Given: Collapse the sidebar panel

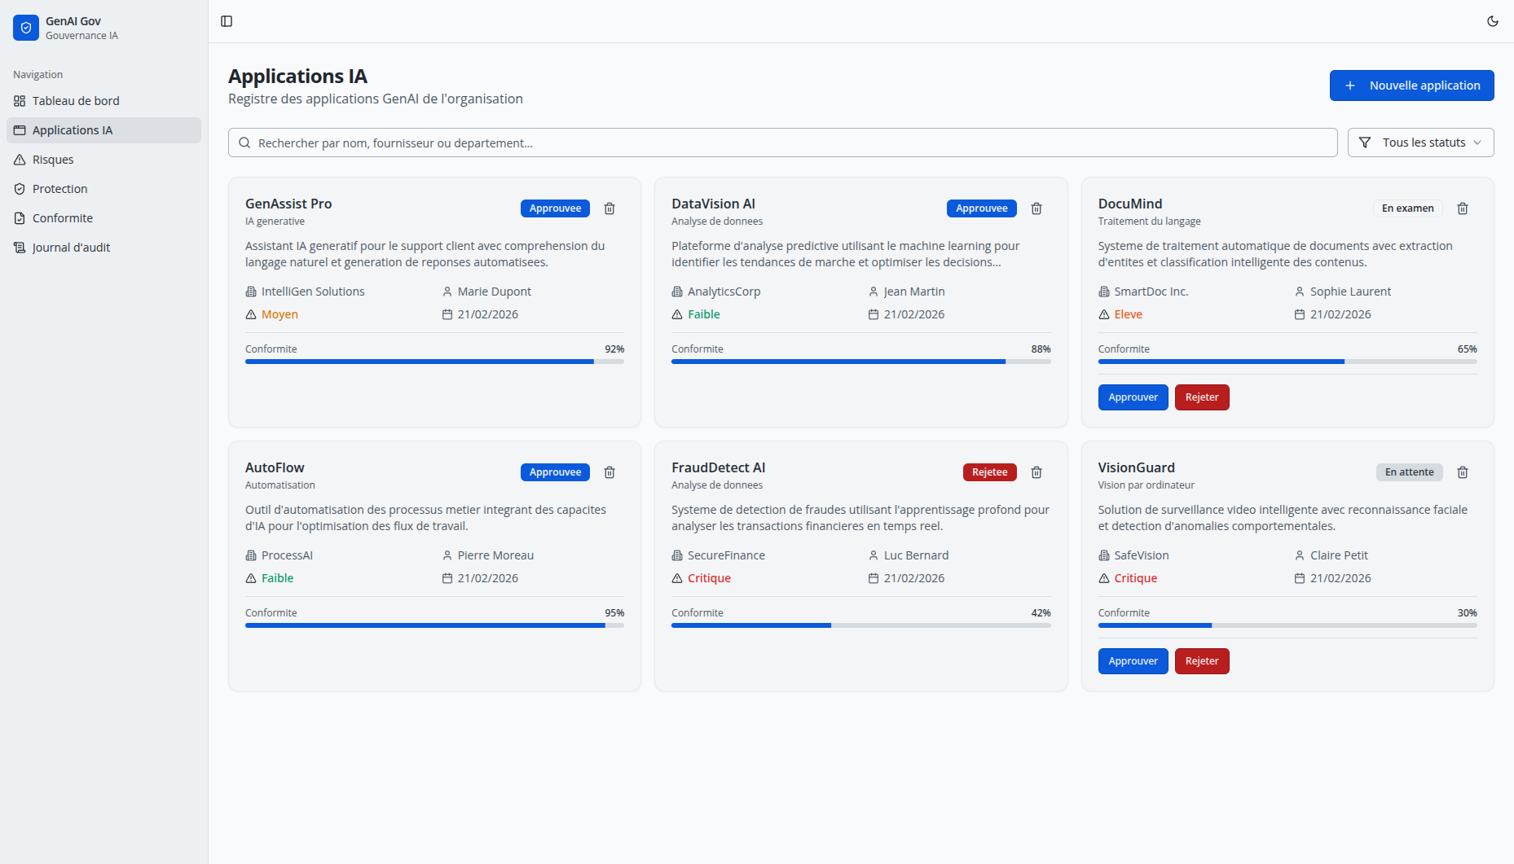Looking at the screenshot, I should 227,21.
